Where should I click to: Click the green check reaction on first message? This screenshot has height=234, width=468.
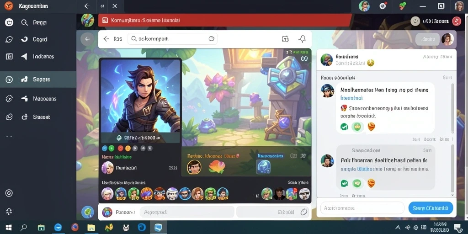(344, 127)
